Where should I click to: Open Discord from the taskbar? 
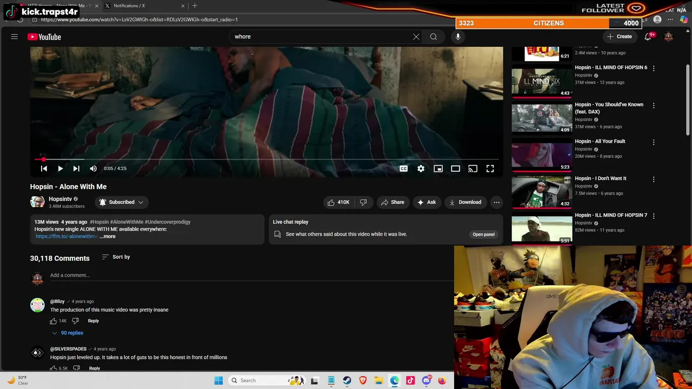click(426, 380)
